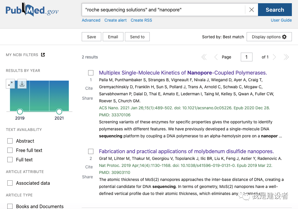The width and height of the screenshot is (298, 209).
Task: Open the Display options menu
Action: pyautogui.click(x=269, y=37)
